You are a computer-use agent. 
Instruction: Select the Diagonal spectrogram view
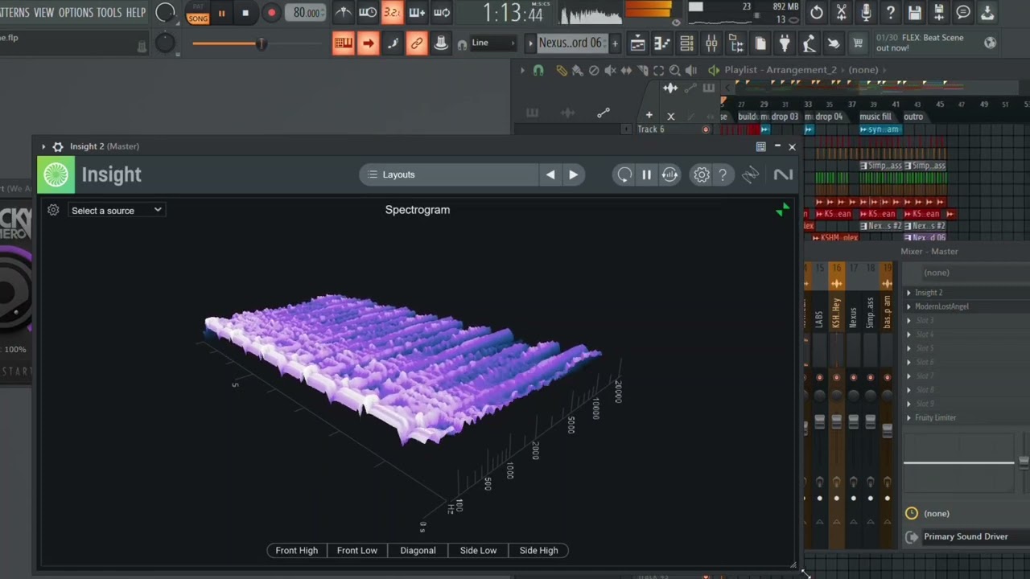tap(418, 550)
